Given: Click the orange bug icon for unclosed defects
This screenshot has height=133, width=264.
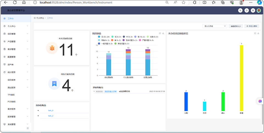Looking at the screenshot, I should (52, 48).
